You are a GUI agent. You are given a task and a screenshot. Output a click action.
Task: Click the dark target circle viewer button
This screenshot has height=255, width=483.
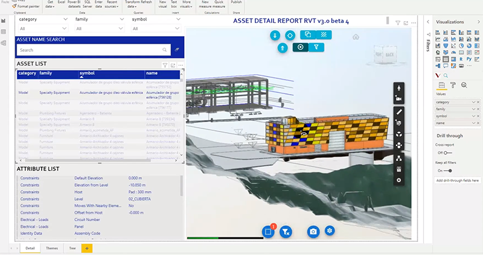(301, 47)
